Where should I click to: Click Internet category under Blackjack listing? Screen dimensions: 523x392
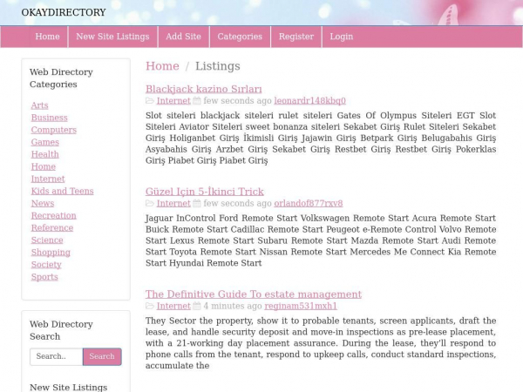(x=173, y=101)
